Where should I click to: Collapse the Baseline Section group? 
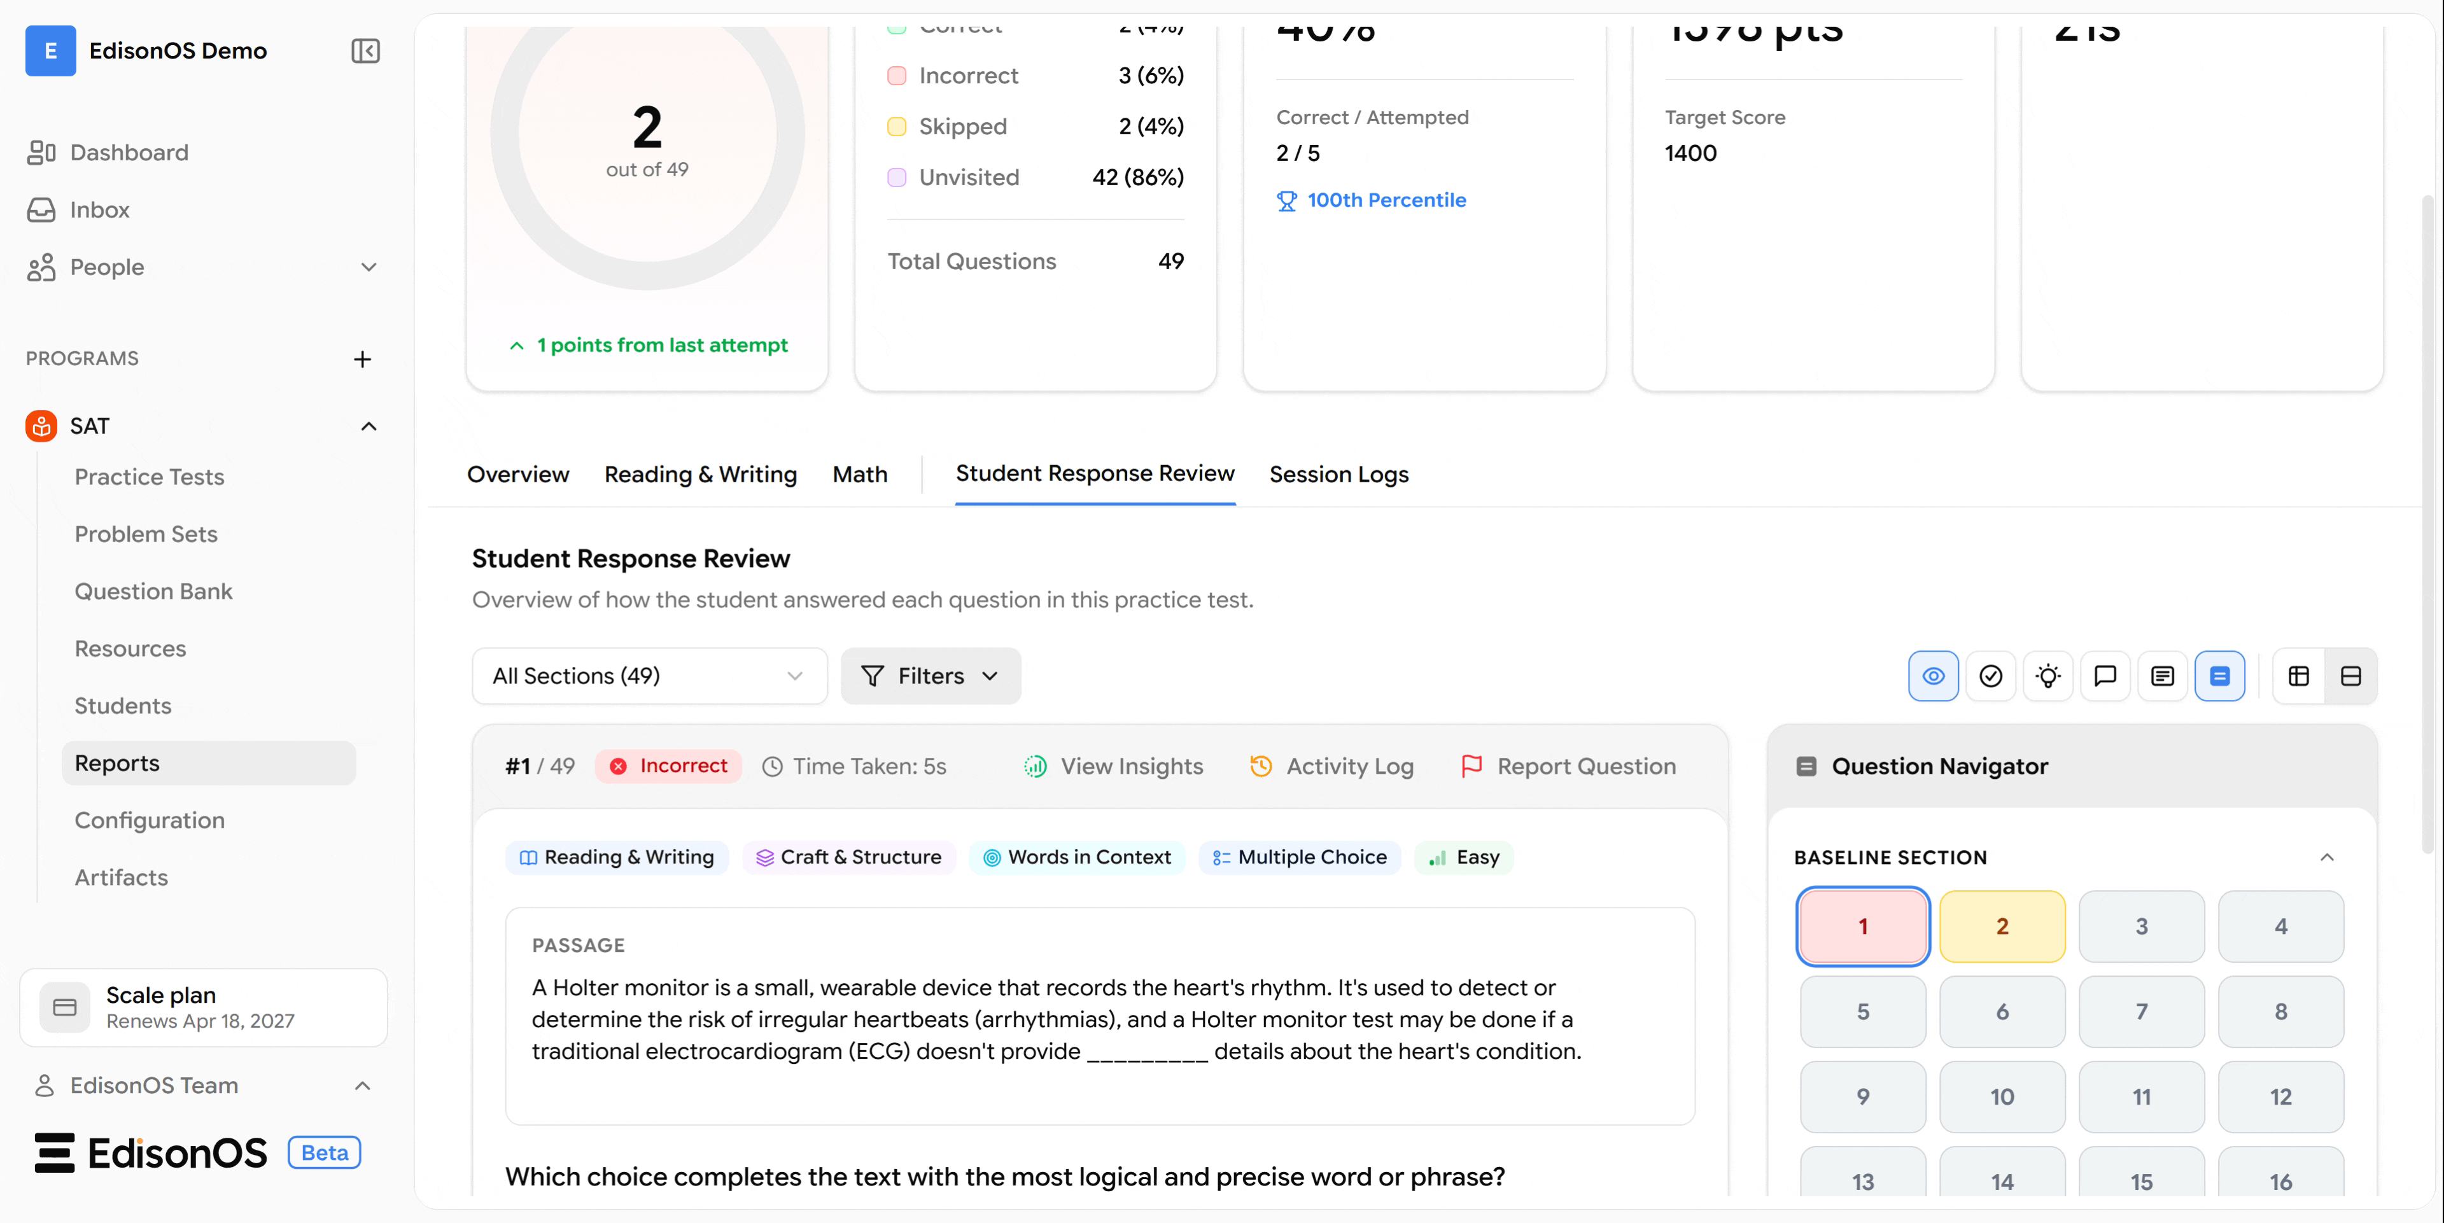tap(2326, 856)
